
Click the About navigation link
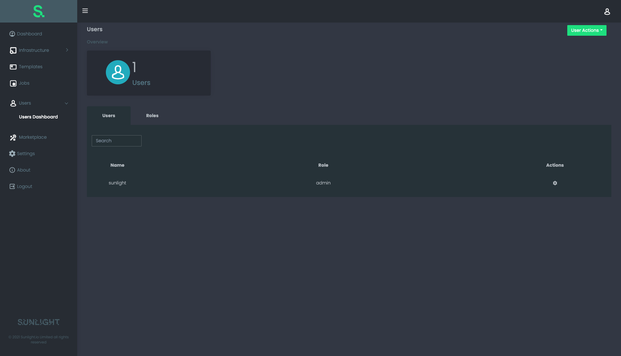[23, 170]
